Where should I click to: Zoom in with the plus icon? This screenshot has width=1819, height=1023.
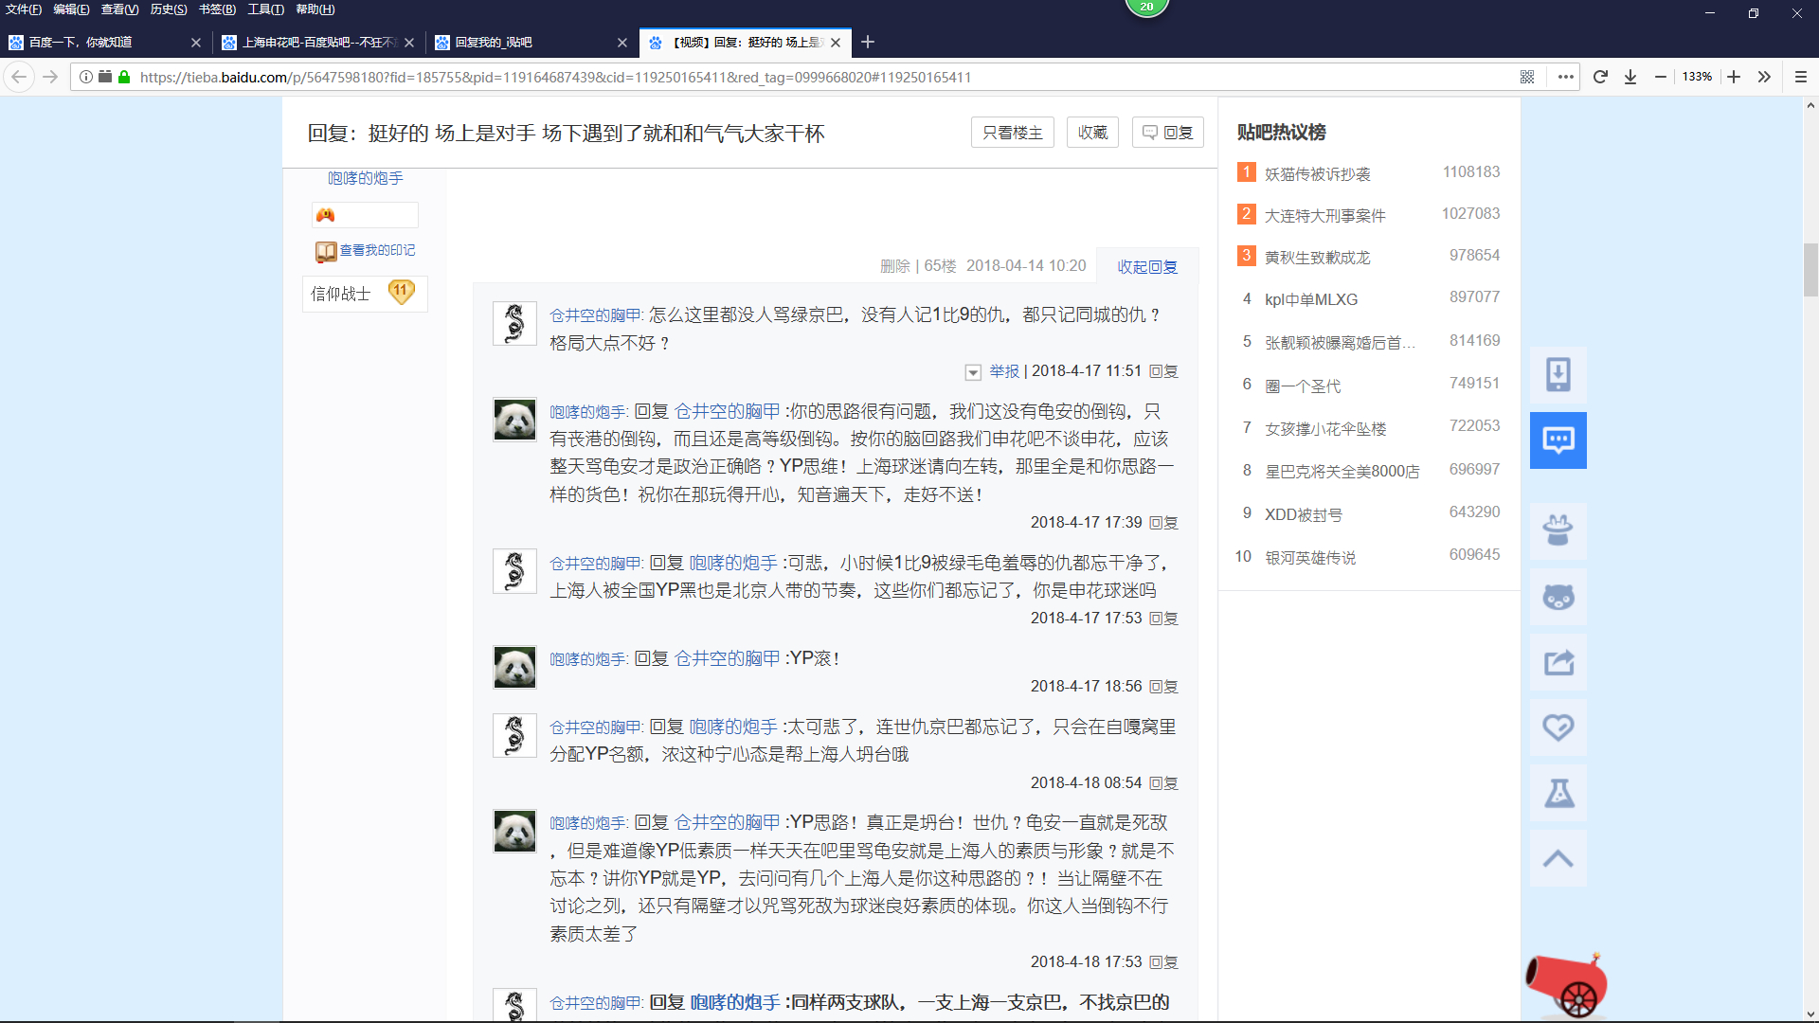(x=1734, y=77)
